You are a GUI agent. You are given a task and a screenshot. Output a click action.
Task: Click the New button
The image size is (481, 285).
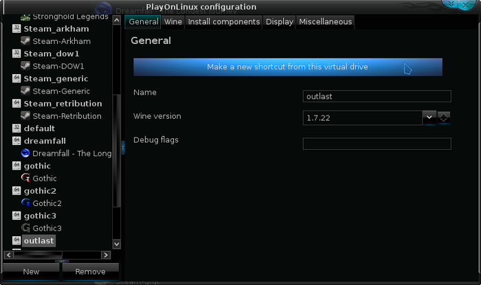(x=31, y=271)
